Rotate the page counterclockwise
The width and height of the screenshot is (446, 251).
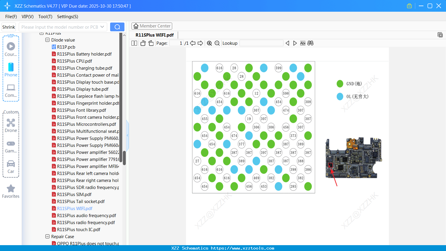143,43
